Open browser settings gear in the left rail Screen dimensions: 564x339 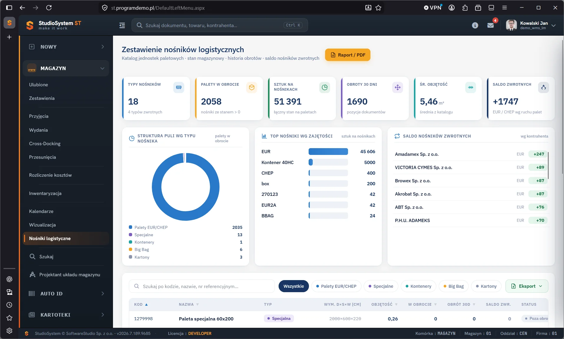coord(9,330)
